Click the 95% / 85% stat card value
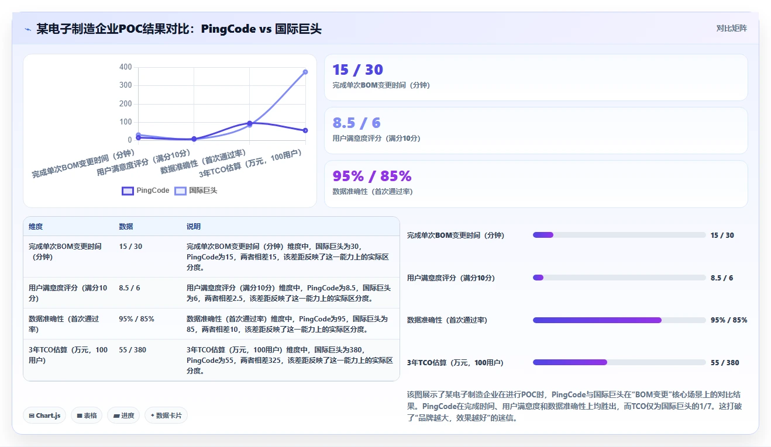Screen dimensions: 771x447 pos(372,176)
